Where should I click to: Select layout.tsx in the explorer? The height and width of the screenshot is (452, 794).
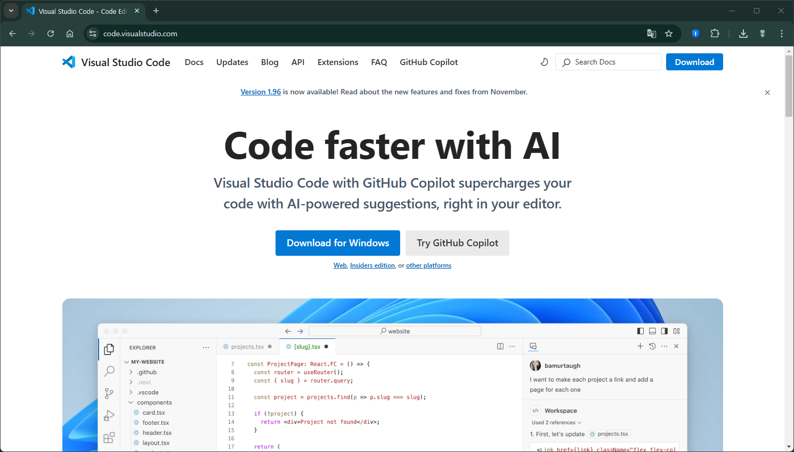coord(152,443)
